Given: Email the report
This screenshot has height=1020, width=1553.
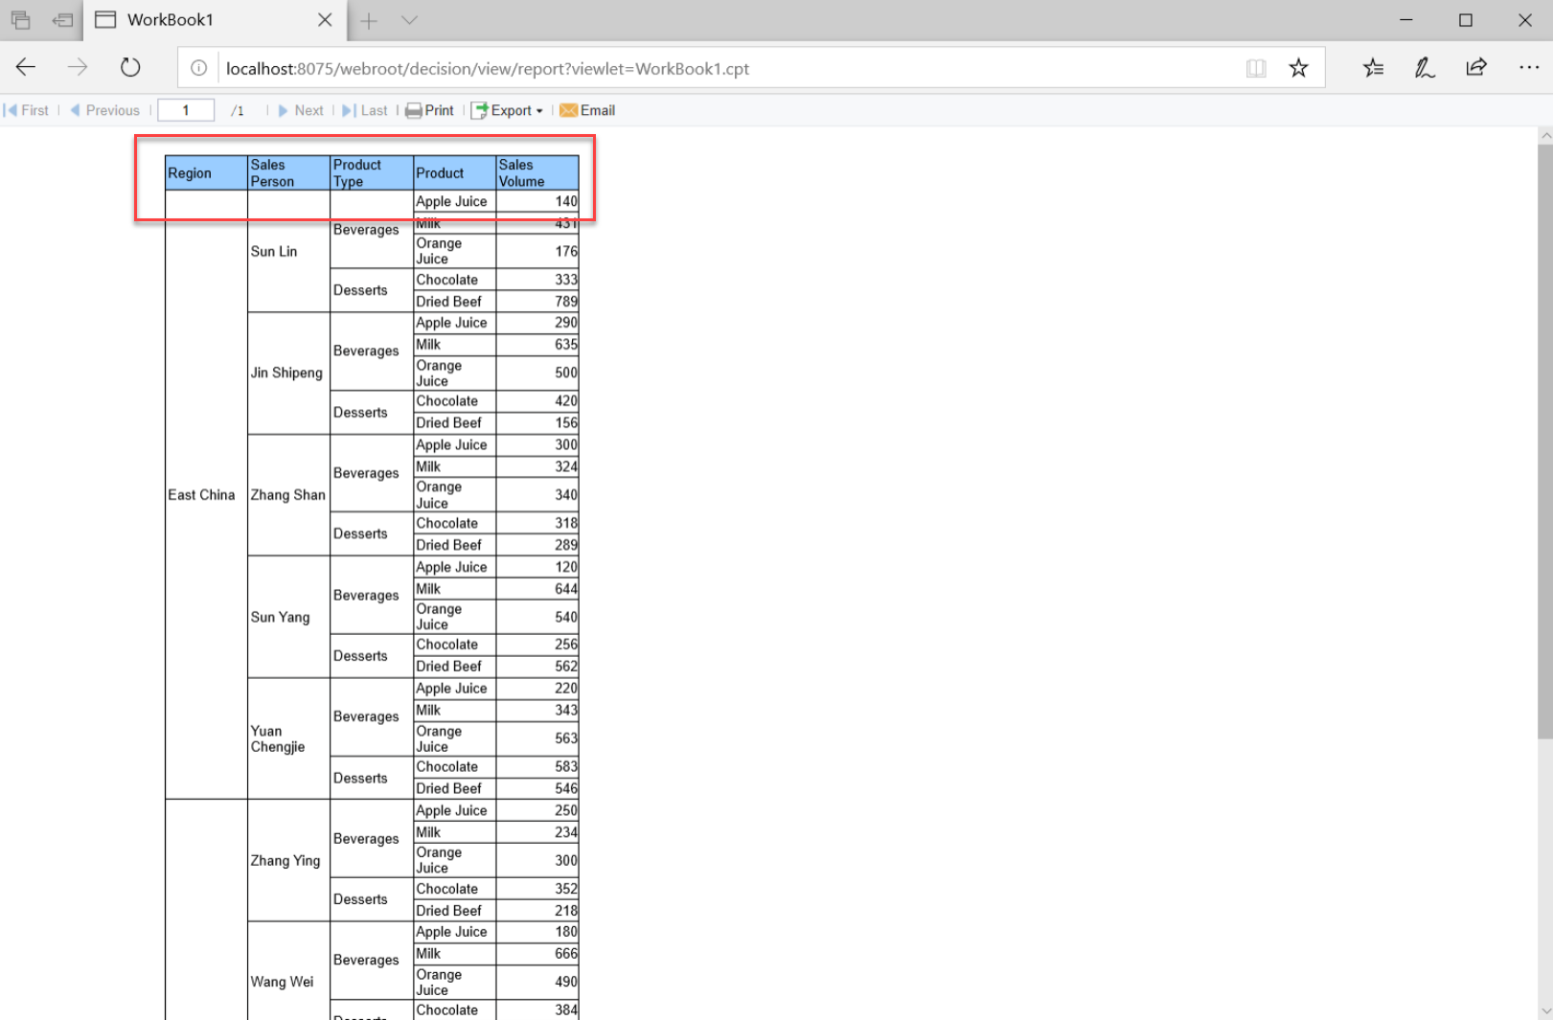Looking at the screenshot, I should [x=587, y=110].
